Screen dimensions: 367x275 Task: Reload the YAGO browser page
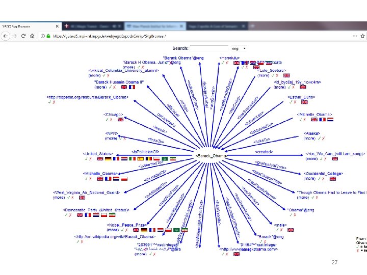coord(23,36)
